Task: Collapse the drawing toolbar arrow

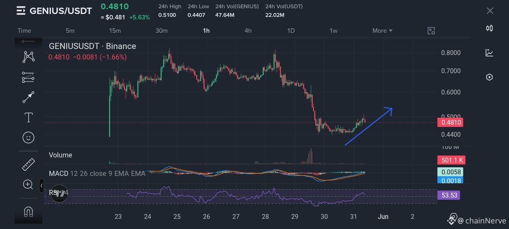Action: 41,185
